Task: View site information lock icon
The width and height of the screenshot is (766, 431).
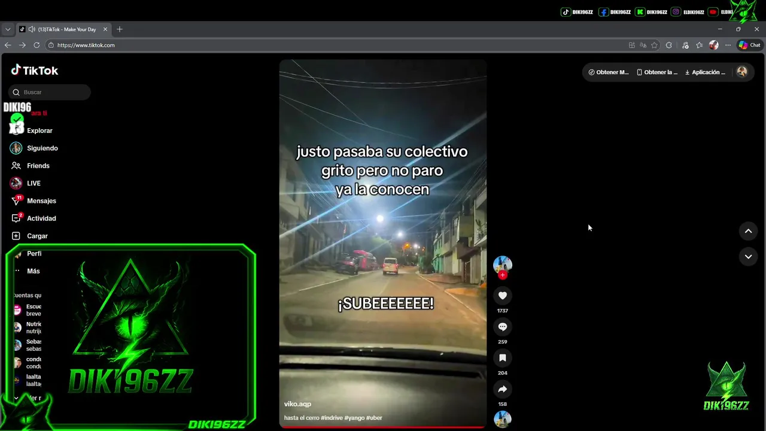Action: point(51,45)
